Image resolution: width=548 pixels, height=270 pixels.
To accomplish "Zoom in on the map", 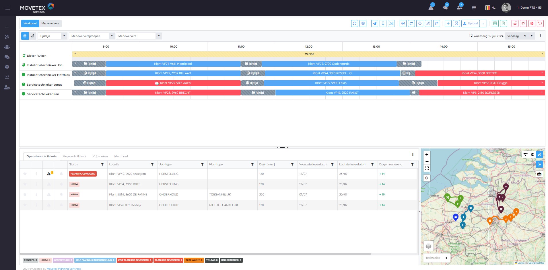I will pos(427,154).
